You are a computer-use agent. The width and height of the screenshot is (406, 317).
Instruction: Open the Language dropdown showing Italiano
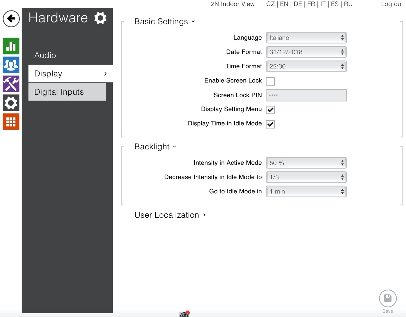click(306, 38)
